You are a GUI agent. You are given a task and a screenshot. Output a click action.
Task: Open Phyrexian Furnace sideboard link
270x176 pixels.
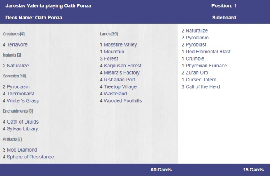(x=206, y=66)
